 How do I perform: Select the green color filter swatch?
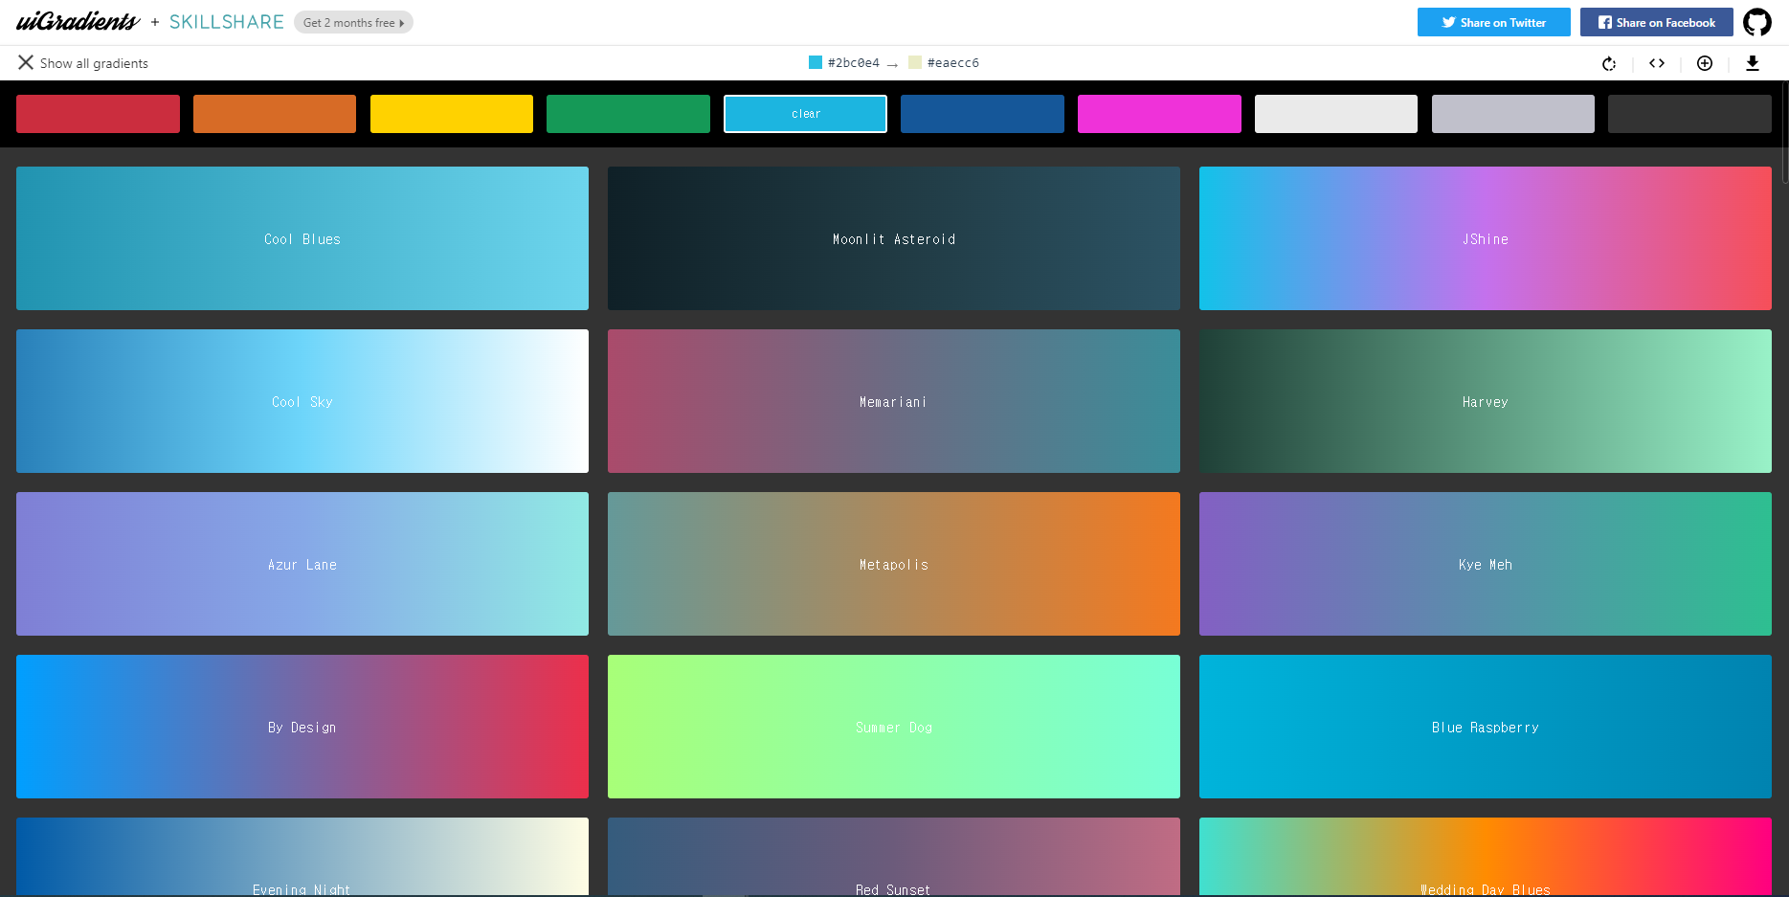(628, 114)
